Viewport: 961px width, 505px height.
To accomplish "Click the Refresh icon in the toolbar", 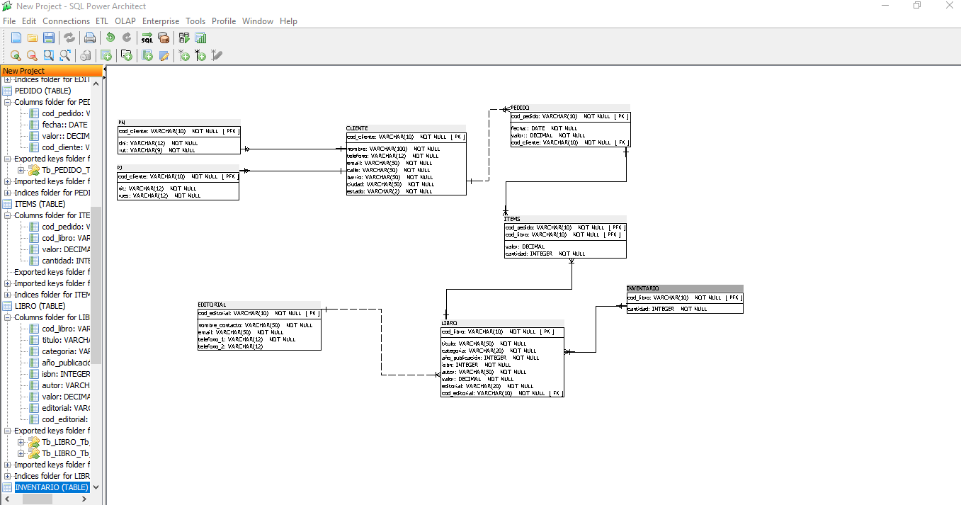I will click(x=69, y=38).
